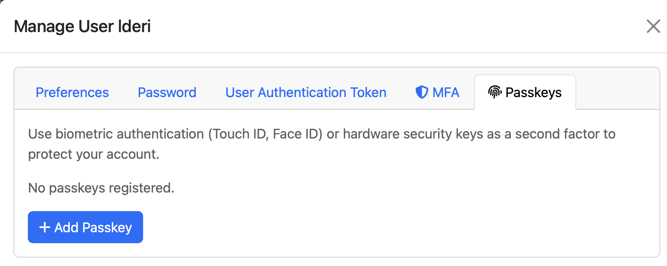Open the Password tab
This screenshot has width=667, height=266.
pos(167,92)
